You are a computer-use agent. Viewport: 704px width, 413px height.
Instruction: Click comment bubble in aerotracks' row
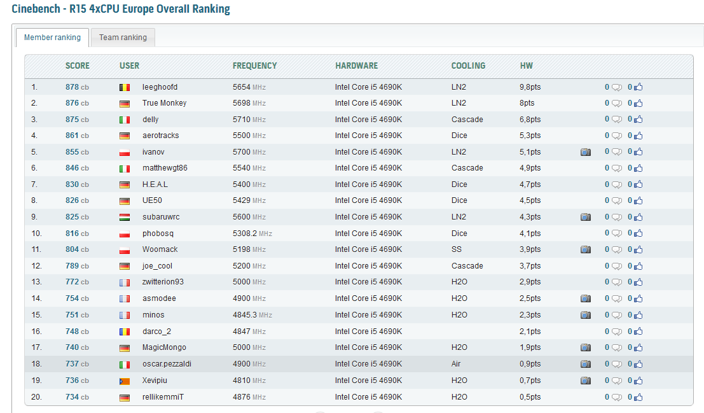pyautogui.click(x=617, y=136)
